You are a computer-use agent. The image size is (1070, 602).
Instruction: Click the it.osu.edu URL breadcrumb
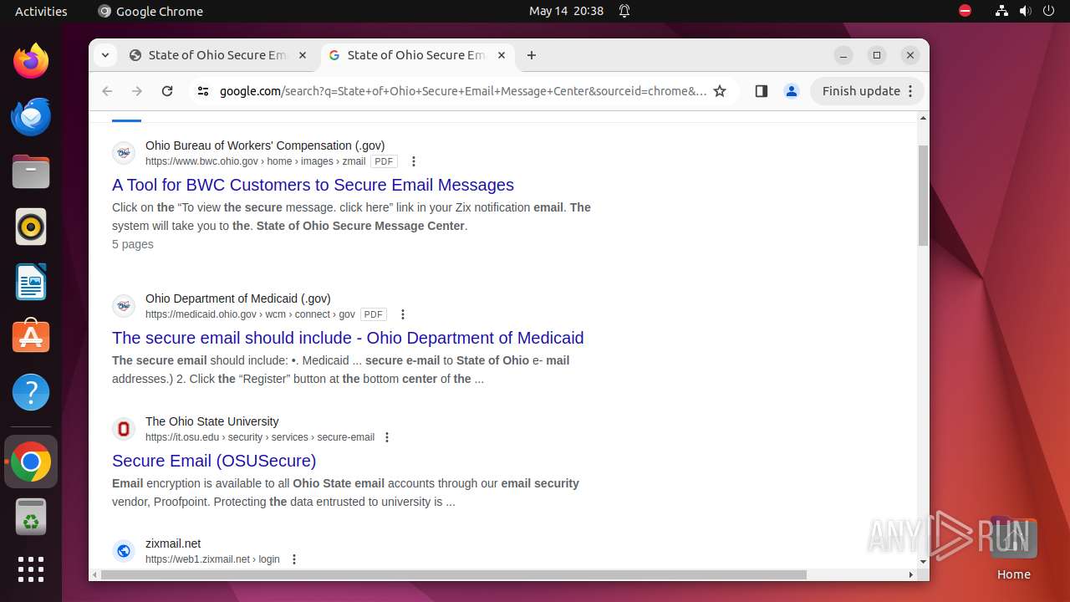(x=260, y=437)
